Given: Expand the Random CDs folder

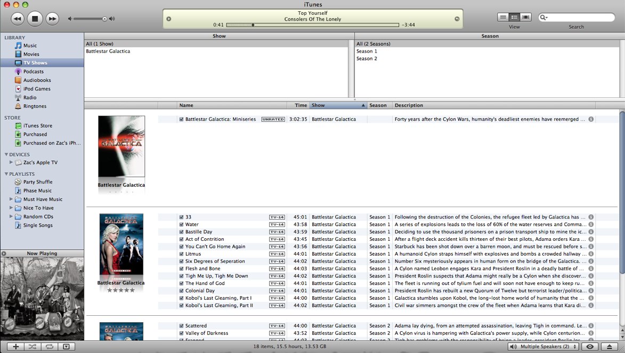Looking at the screenshot, I should (11, 217).
